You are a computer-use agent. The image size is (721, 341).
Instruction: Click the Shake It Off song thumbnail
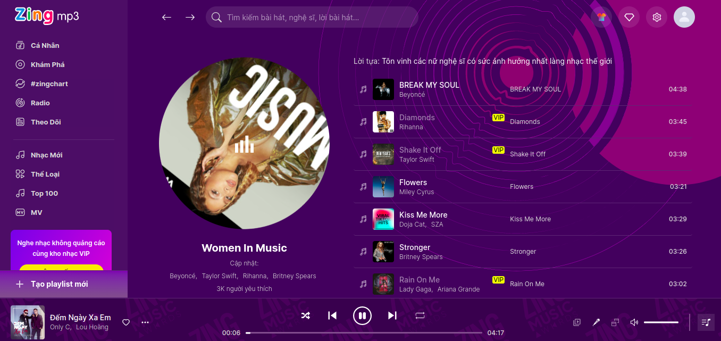tap(383, 154)
